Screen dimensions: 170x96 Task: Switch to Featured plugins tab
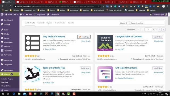click(x=41, y=23)
